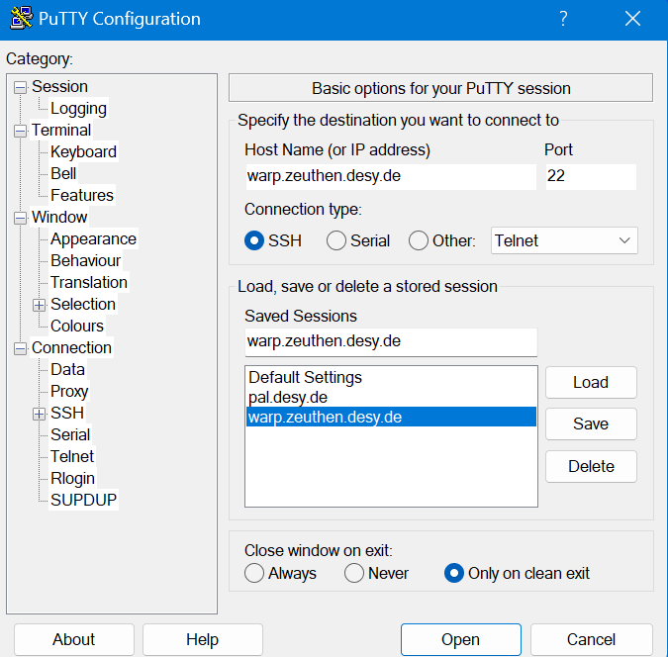Click the title bar question mark help icon
668x657 pixels.
coord(563,19)
